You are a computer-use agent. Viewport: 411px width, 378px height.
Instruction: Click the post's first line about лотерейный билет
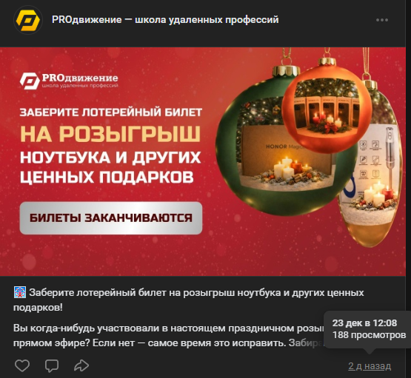[188, 300]
